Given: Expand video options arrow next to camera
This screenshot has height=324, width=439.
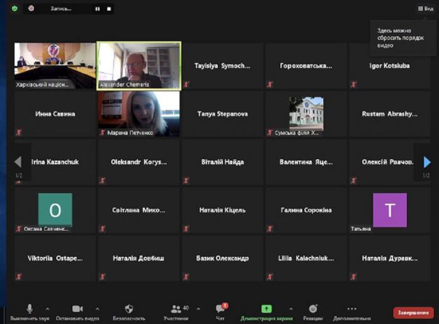Looking at the screenshot, I should tap(97, 308).
